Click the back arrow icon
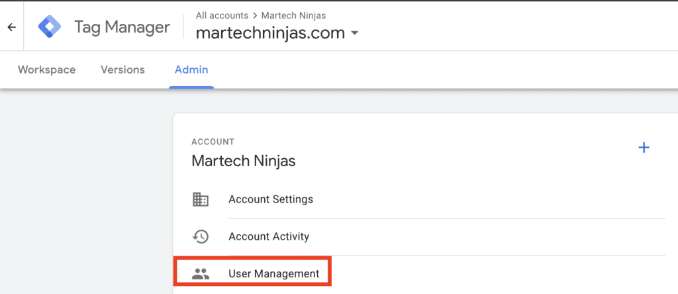678x294 pixels. (12, 27)
